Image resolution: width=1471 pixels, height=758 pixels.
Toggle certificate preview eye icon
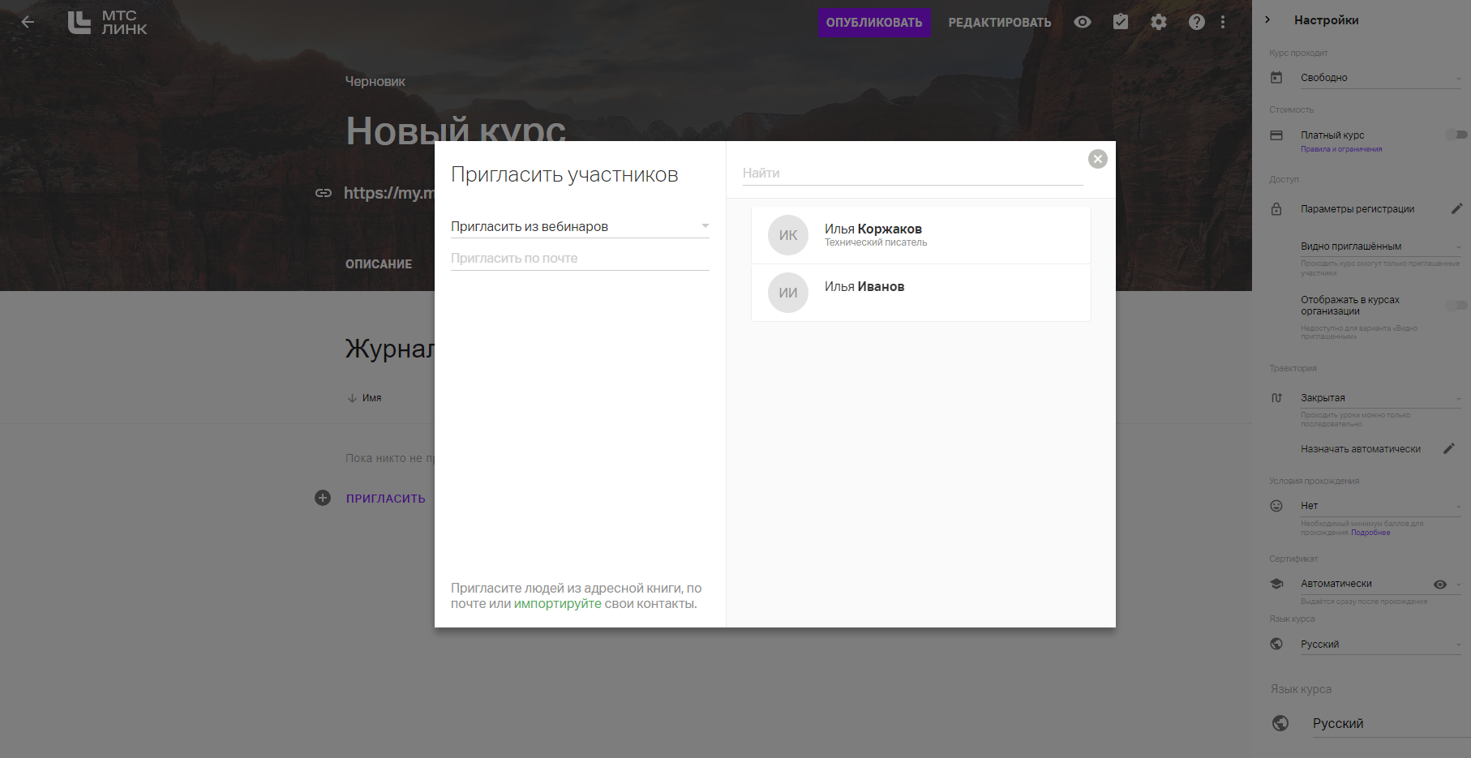tap(1440, 585)
